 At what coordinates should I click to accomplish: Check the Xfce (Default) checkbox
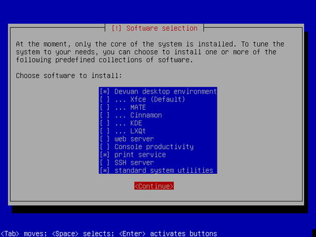[105, 99]
